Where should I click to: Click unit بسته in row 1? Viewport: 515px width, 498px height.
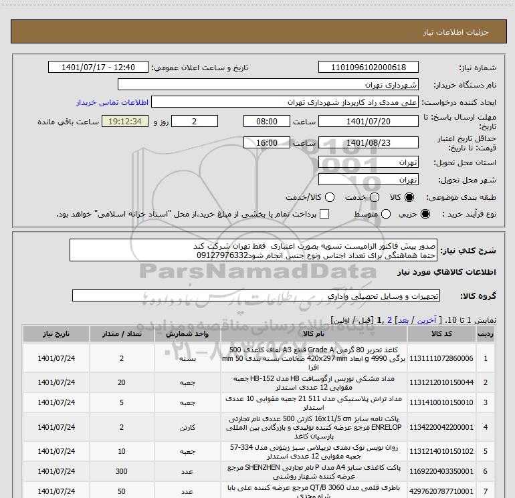[x=187, y=358]
